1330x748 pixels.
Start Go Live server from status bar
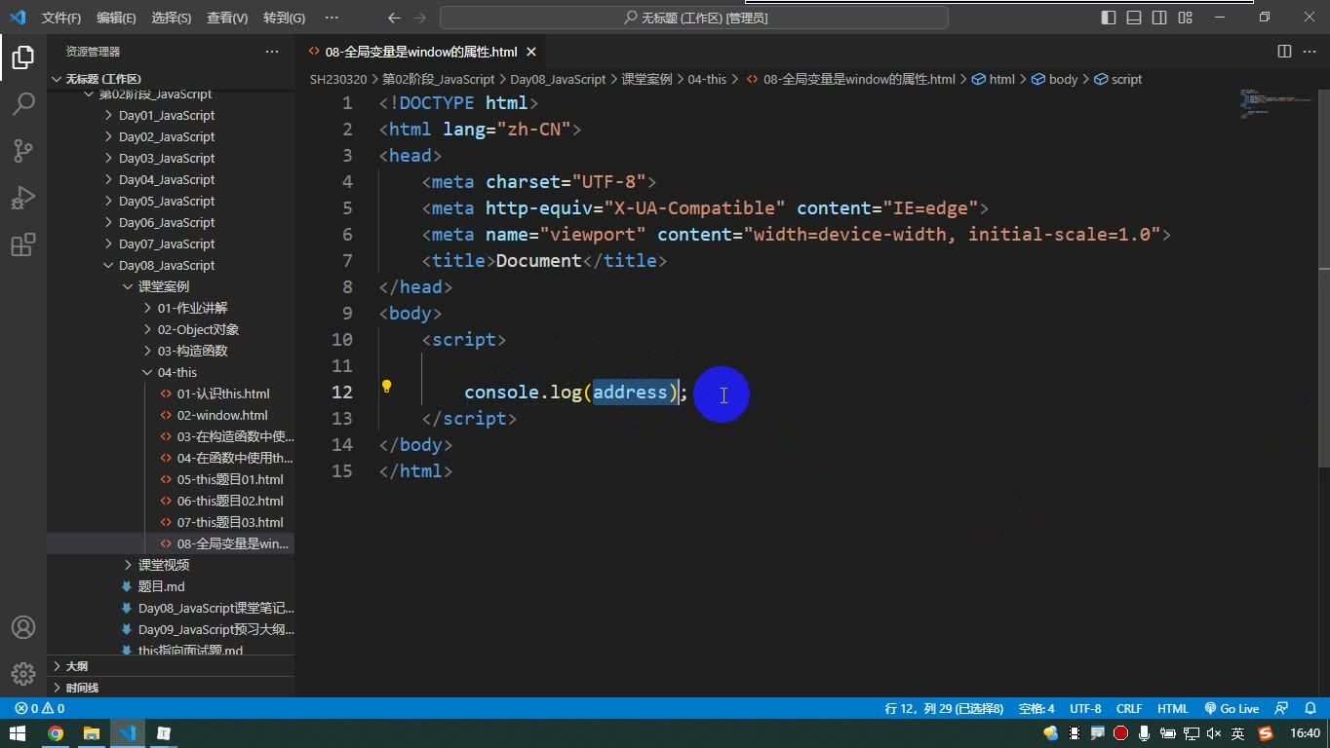point(1232,709)
